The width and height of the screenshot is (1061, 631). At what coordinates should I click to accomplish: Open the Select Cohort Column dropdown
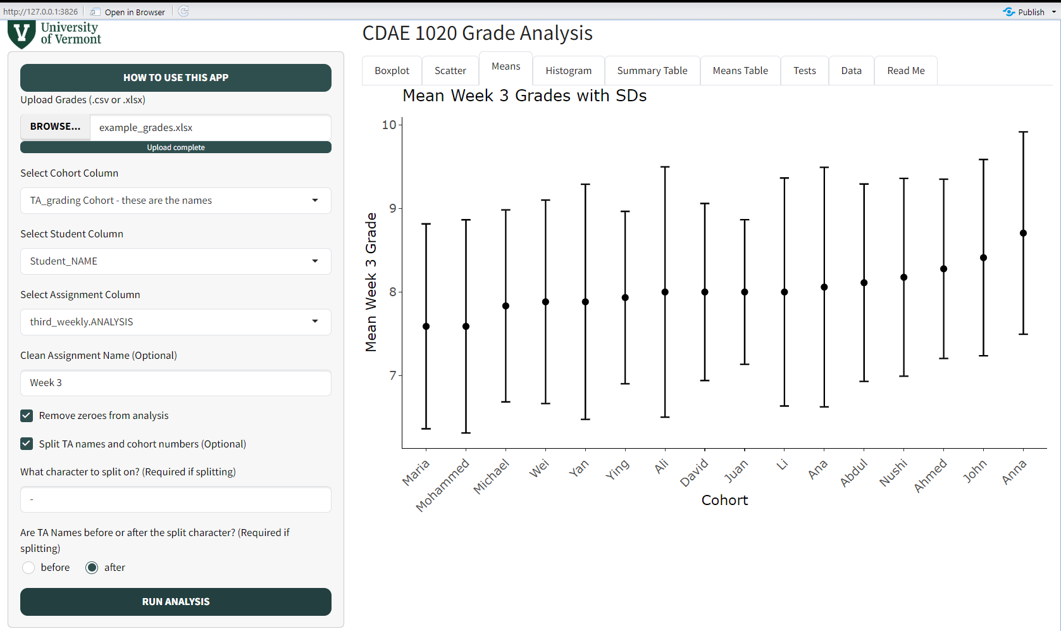(x=175, y=201)
